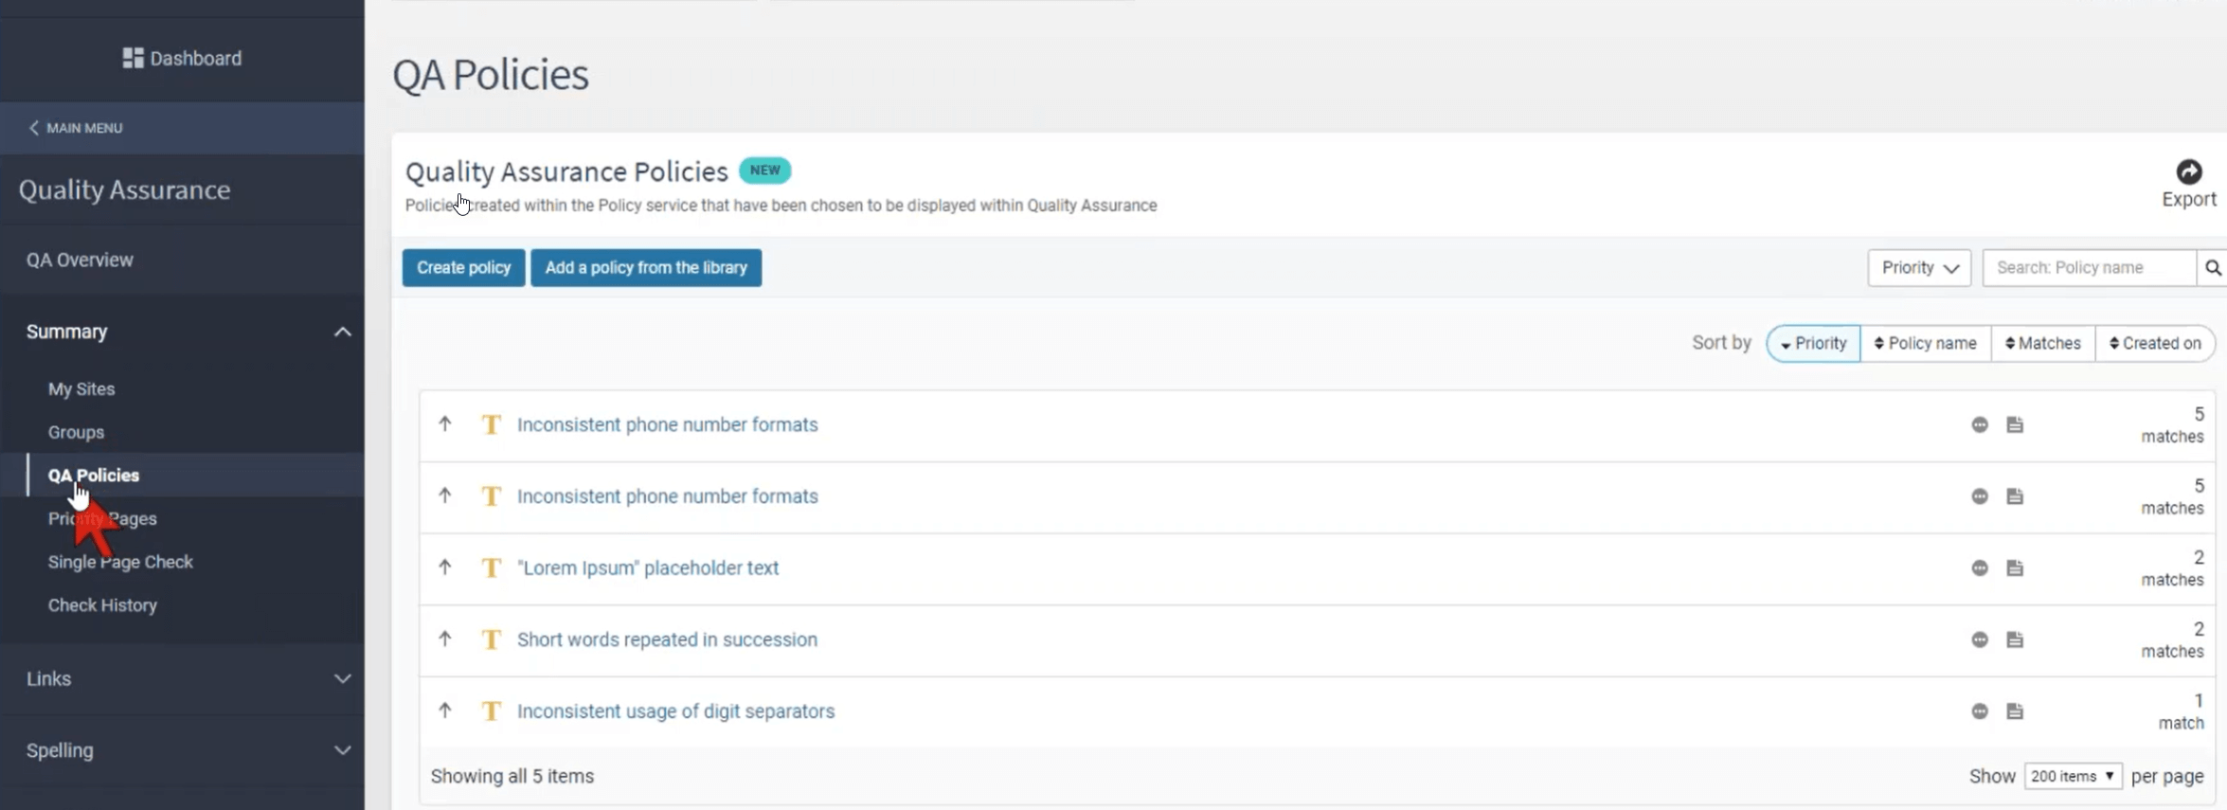
Task: Open the 200 items per page dropdown
Action: pyautogui.click(x=2072, y=776)
